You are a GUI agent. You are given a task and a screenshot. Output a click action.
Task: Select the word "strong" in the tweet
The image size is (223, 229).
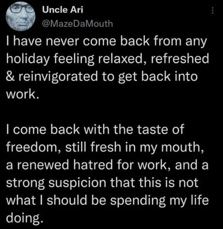point(25,183)
